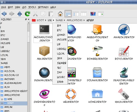Go to Home folder via house icon
Screen dimensions: 137x112
[x=60, y=14]
